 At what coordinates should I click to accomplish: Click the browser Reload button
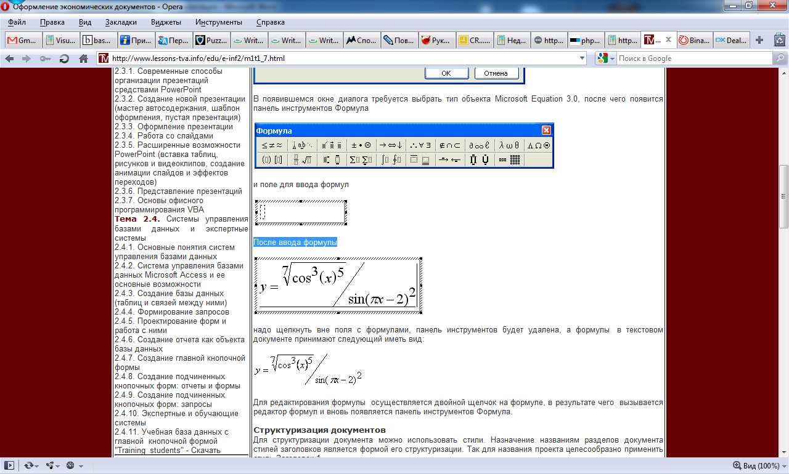(63, 59)
